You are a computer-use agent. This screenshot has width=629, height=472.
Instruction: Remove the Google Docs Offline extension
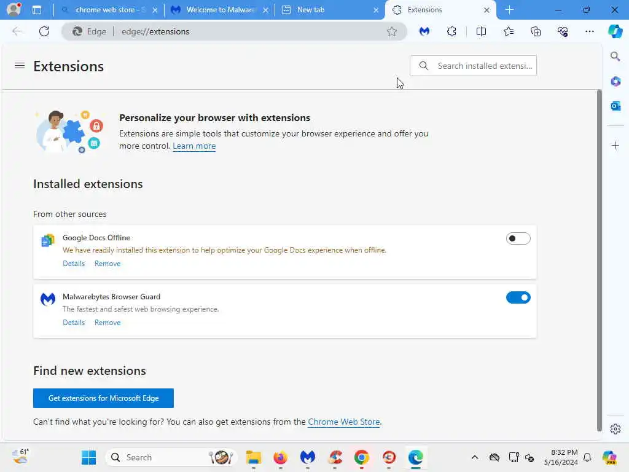point(107,264)
